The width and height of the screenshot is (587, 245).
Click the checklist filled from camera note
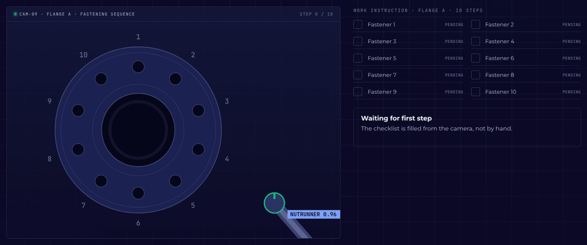[436, 129]
